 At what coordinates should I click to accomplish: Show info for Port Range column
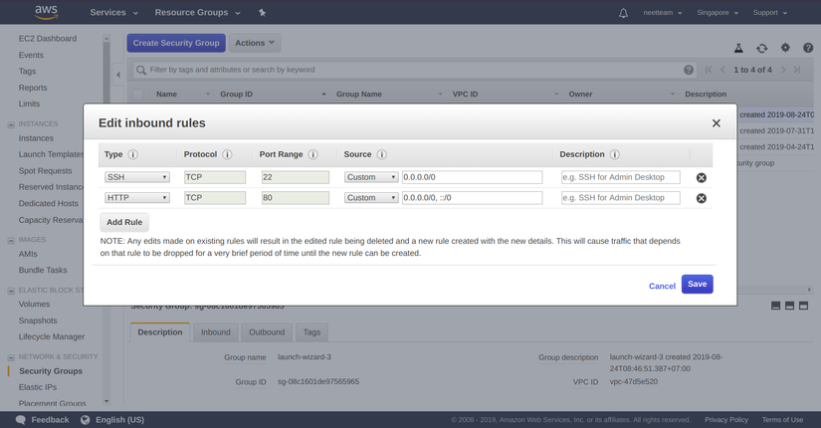pos(312,154)
